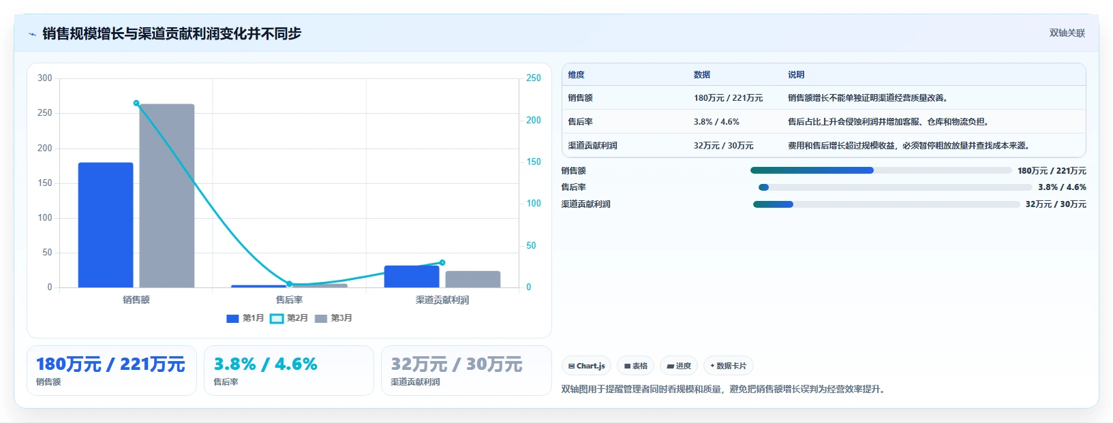
Task: Click the blue 渠道贡献利润 bar
Action: tap(412, 277)
